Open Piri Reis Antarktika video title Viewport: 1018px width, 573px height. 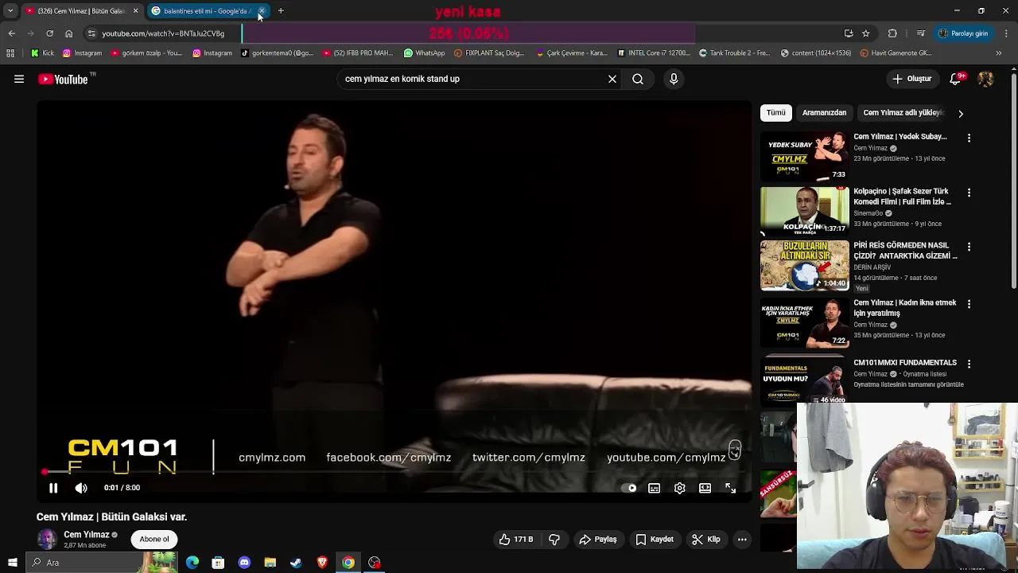[x=905, y=251]
